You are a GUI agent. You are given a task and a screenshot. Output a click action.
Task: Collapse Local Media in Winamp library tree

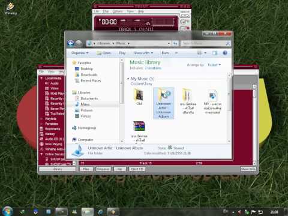pyautogui.click(x=41, y=78)
